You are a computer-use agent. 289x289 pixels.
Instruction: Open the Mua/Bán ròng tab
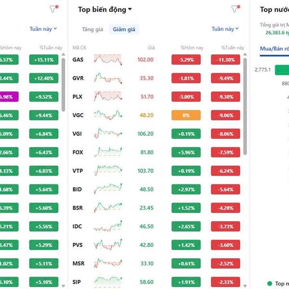[274, 48]
